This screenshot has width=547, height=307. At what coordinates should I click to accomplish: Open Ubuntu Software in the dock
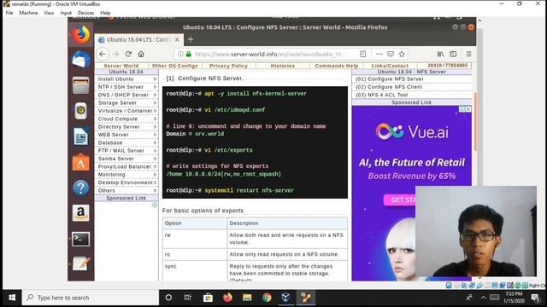(81, 162)
